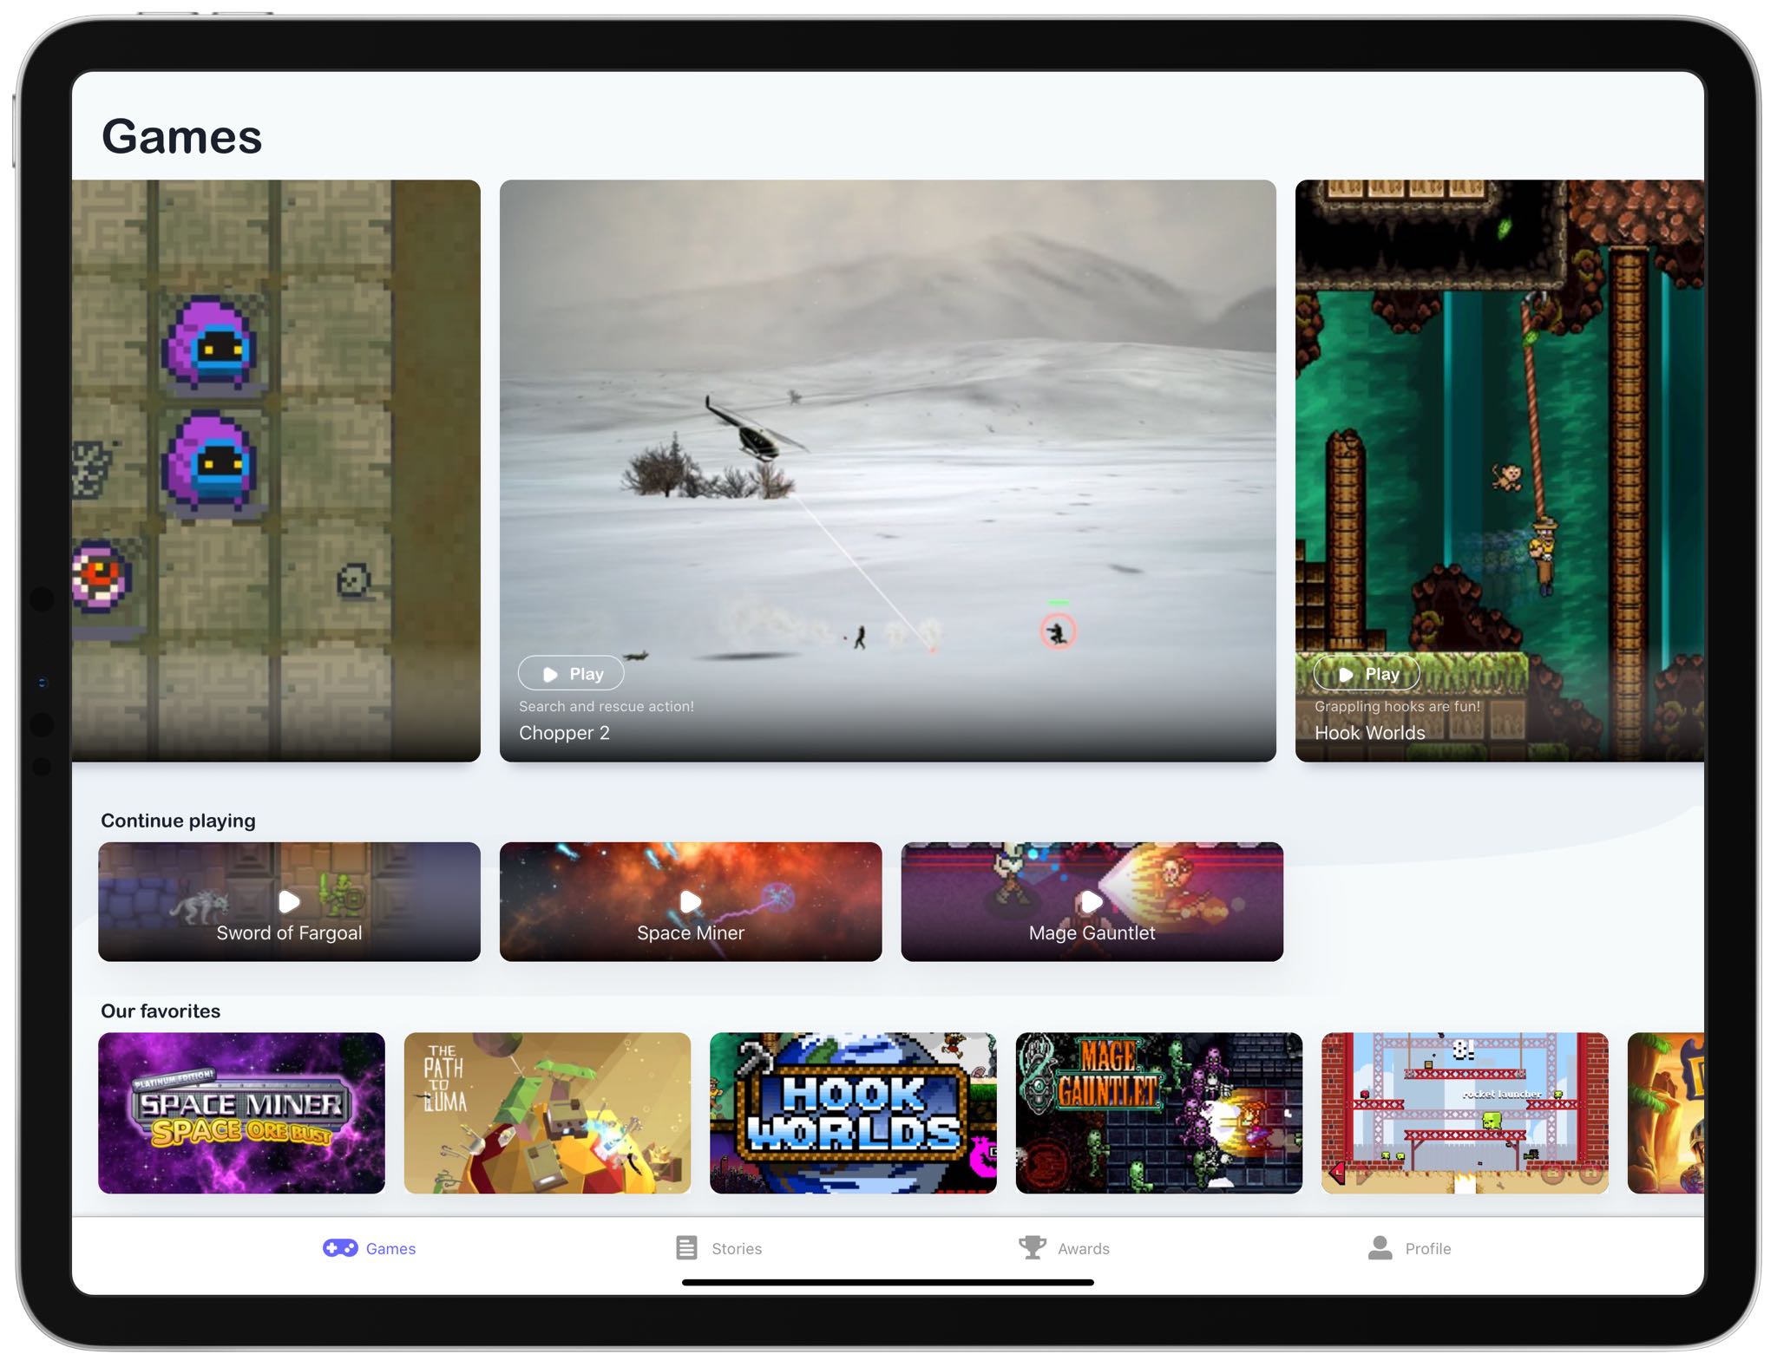Open Mage Gauntlet favorite thumbnail

point(1159,1113)
